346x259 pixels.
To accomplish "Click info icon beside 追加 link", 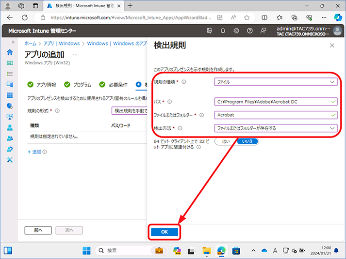I will (x=45, y=152).
